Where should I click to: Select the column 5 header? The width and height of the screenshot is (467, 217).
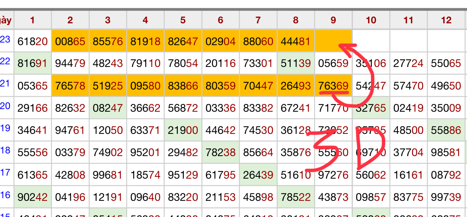point(183,20)
